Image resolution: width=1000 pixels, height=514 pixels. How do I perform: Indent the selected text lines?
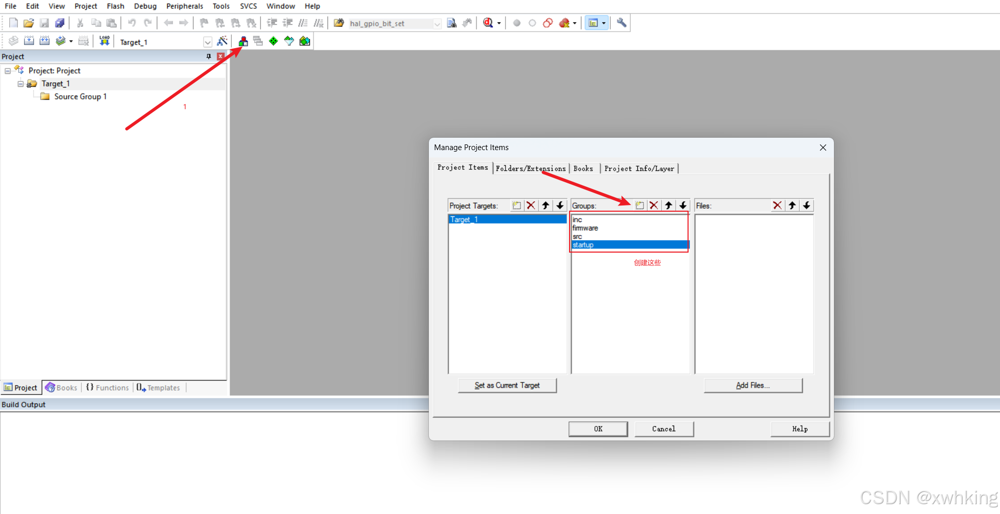(x=272, y=23)
